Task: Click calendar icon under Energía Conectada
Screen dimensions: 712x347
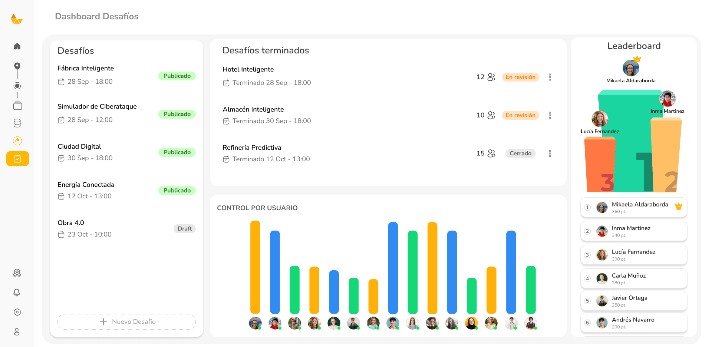Action: point(61,196)
